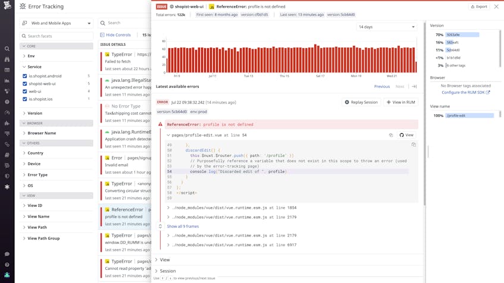Click the version:5cb64d0 tag under error timestamp

pos(172,112)
